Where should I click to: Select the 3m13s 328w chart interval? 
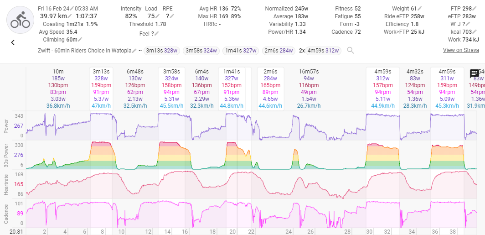click(101, 89)
